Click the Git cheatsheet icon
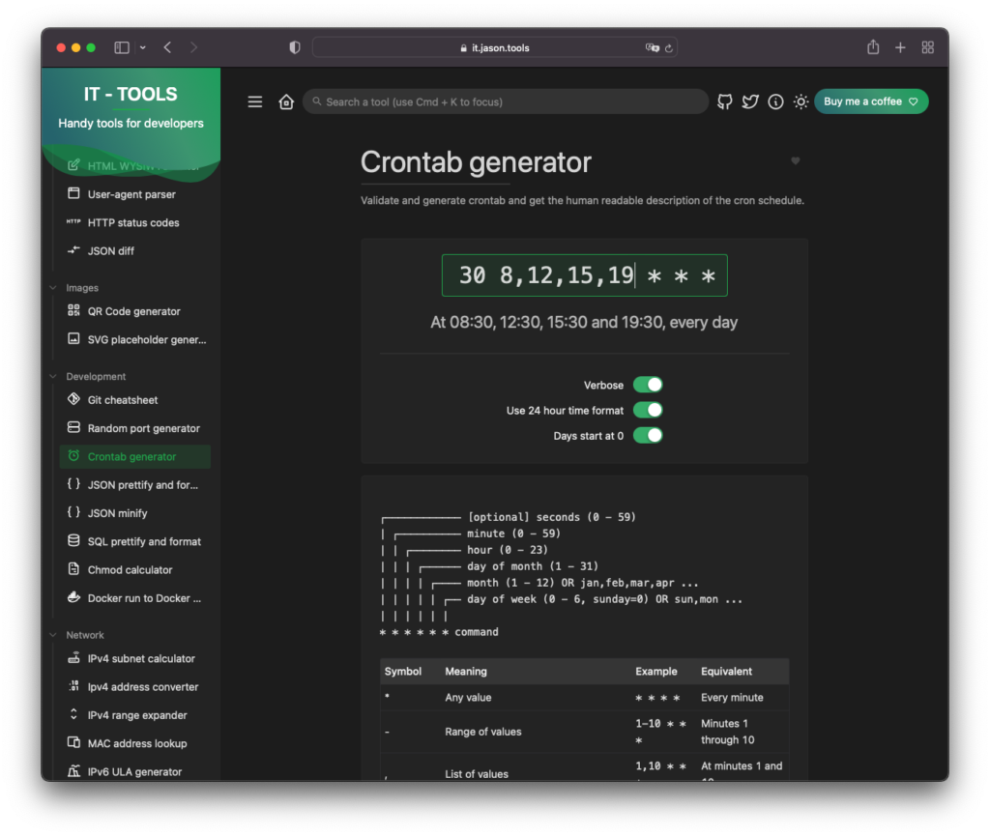The height and width of the screenshot is (836, 990). click(x=73, y=399)
